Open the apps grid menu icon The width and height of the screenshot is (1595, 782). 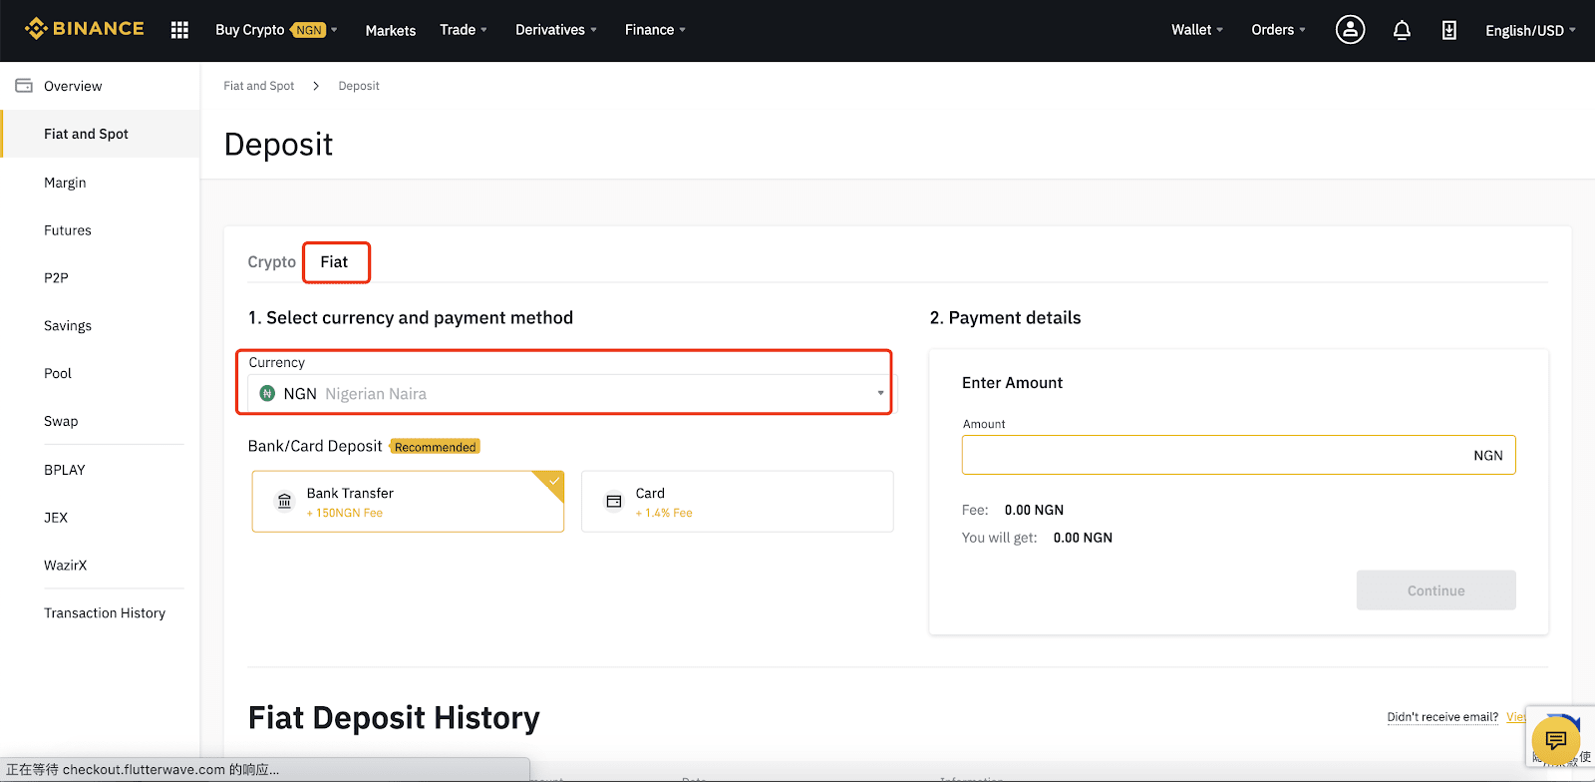coord(179,30)
